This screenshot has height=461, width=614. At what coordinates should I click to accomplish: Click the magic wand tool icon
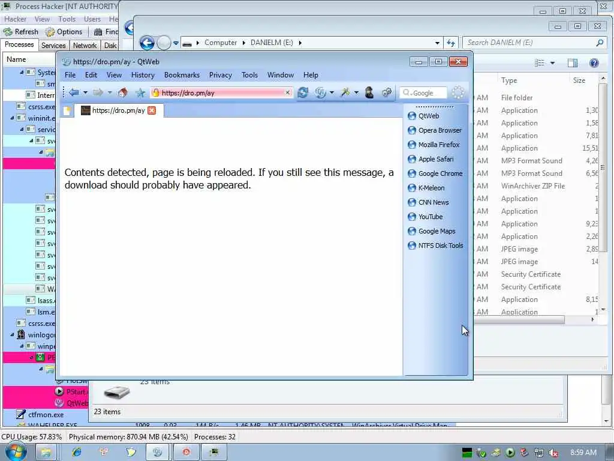pos(345,92)
